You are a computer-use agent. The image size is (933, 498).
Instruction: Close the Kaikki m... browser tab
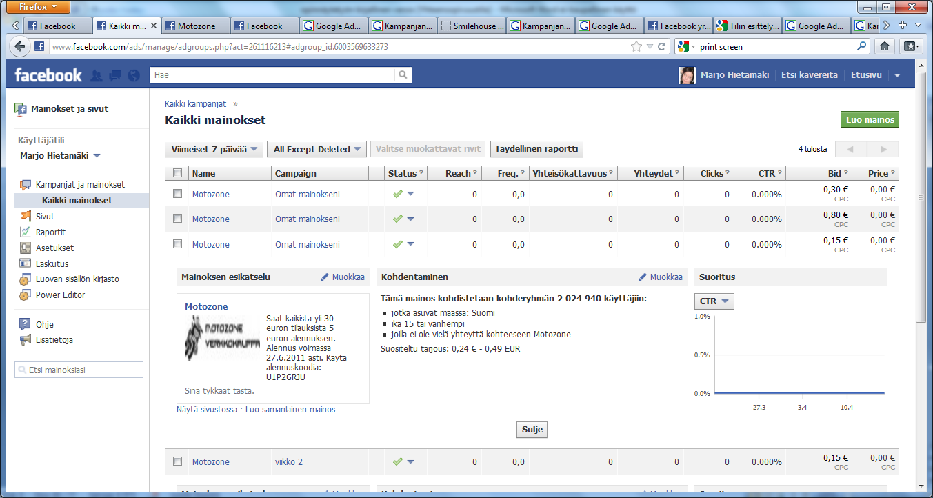[x=154, y=26]
